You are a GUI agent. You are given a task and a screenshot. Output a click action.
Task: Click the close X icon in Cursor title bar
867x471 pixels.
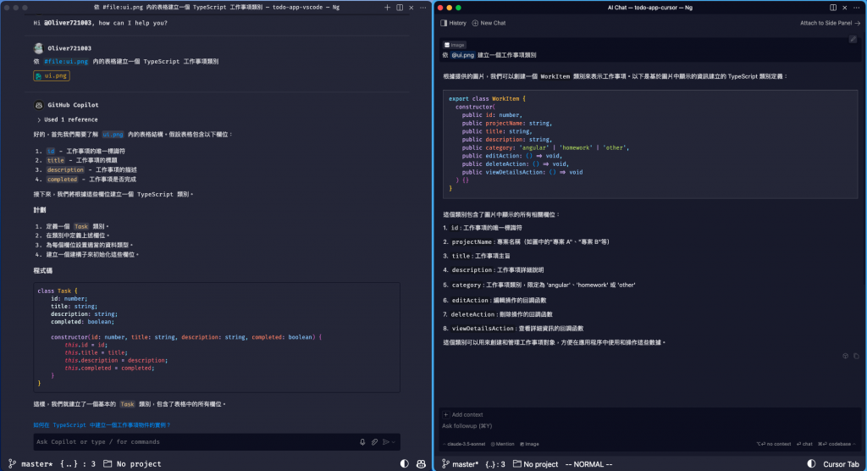coord(845,8)
